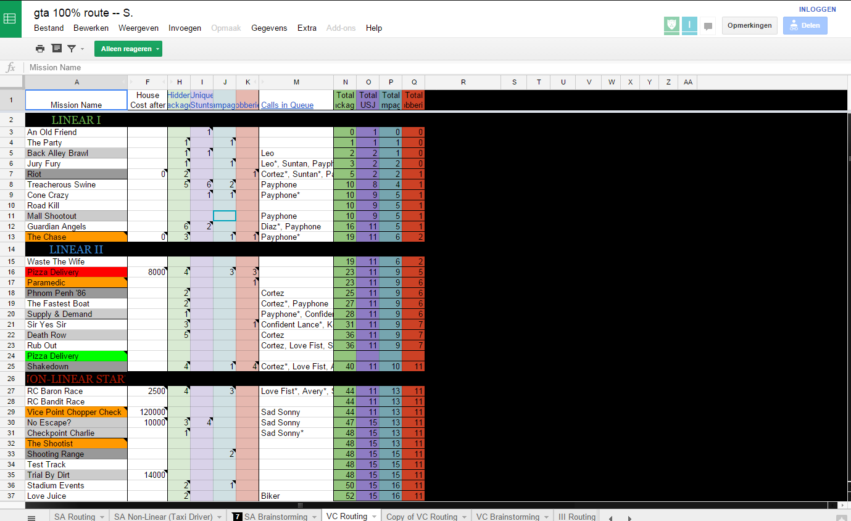Select the orange 'The Chase' cell
This screenshot has width=851, height=521.
click(x=77, y=237)
